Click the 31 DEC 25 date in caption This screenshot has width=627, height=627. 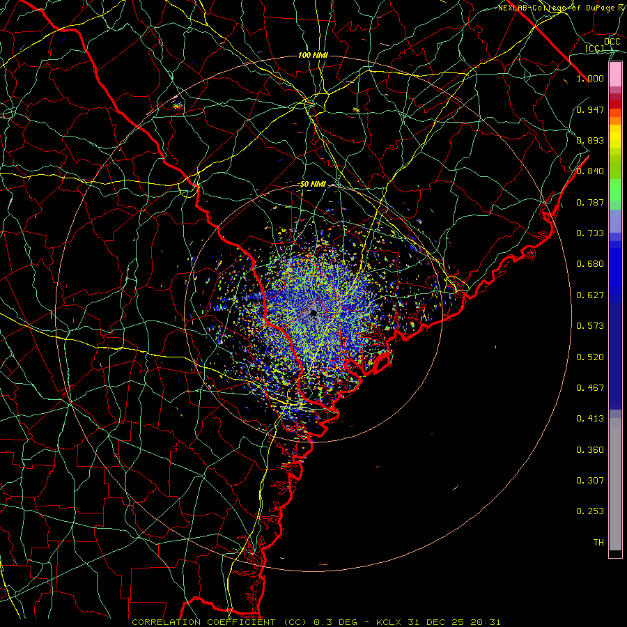435,622
